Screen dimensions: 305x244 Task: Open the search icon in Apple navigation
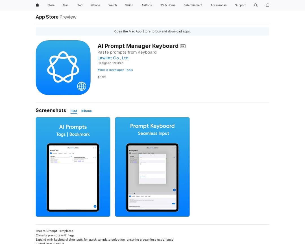point(256,5)
